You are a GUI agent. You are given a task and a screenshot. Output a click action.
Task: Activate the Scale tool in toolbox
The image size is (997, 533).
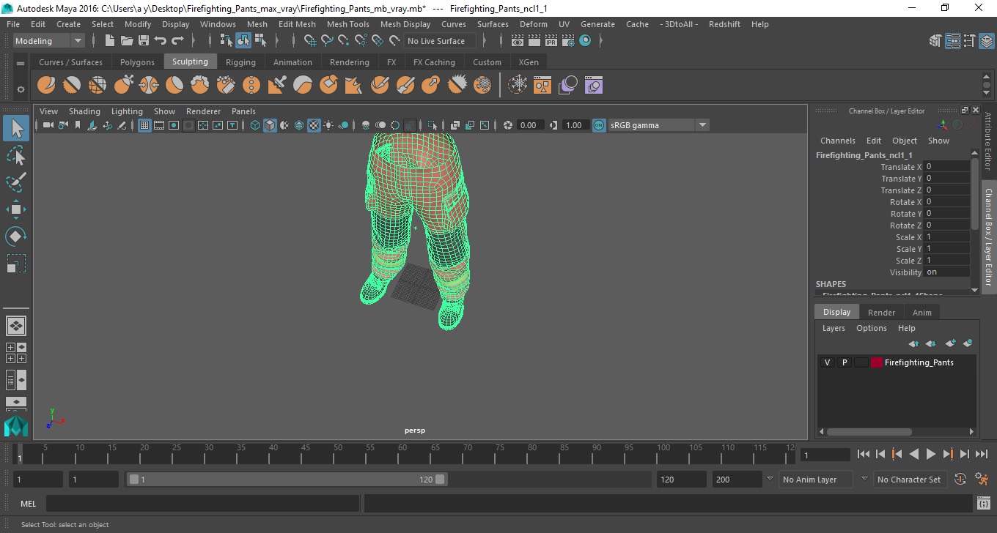point(16,264)
